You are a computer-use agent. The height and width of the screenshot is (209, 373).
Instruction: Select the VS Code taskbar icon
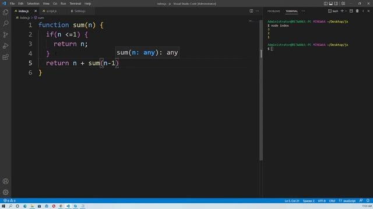[x=68, y=206]
